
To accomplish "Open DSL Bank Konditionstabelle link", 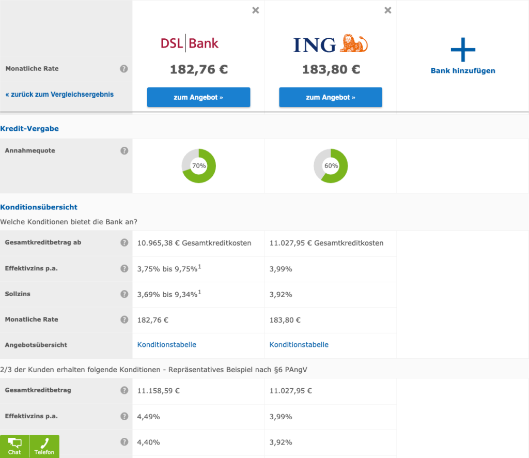I will pos(167,345).
